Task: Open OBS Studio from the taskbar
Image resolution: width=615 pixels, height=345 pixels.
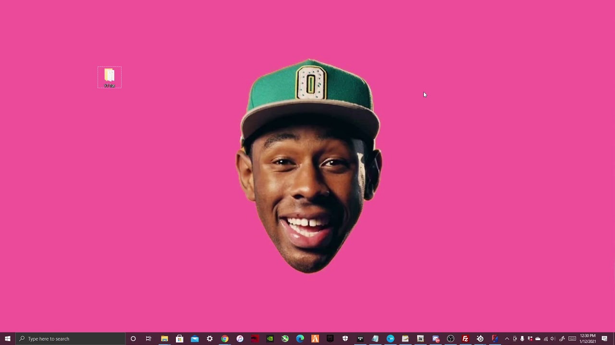Action: pyautogui.click(x=450, y=339)
